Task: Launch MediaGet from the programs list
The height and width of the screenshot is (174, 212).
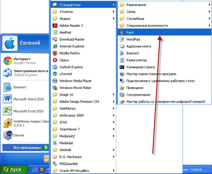Action: tap(83, 143)
